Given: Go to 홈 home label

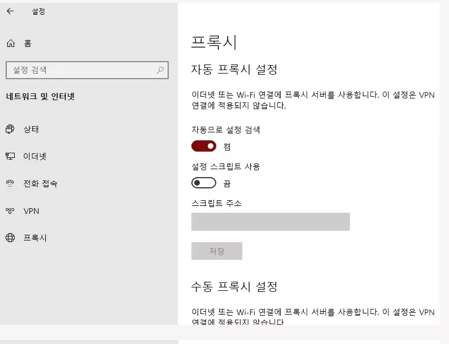Looking at the screenshot, I should [x=28, y=44].
